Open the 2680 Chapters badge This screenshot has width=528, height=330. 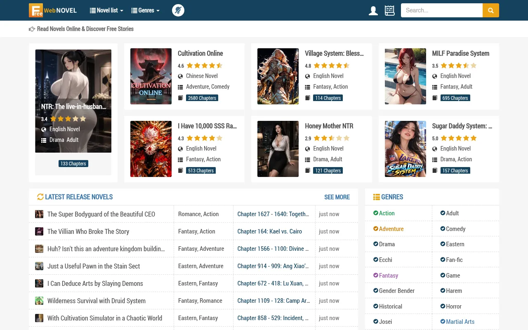[202, 98]
